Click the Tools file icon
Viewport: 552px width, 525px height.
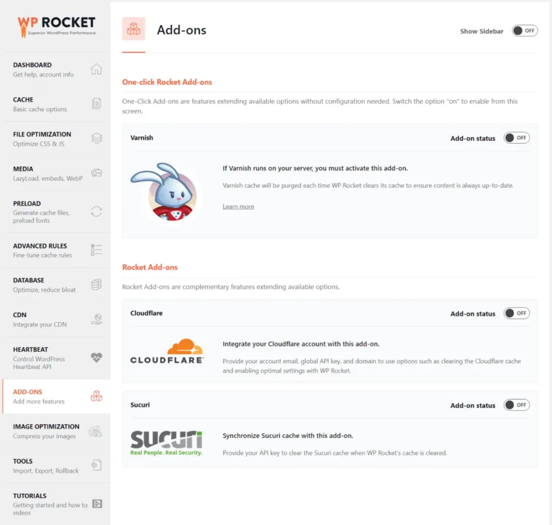tap(96, 465)
